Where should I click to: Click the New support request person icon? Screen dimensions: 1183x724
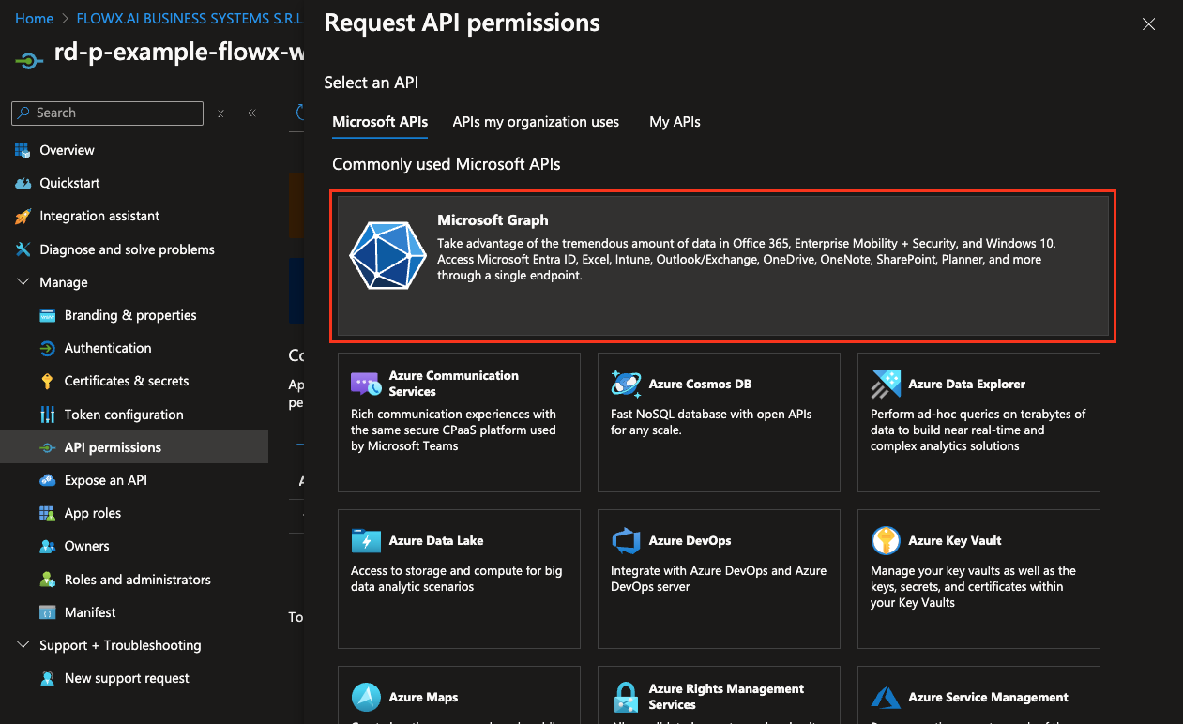pyautogui.click(x=47, y=678)
